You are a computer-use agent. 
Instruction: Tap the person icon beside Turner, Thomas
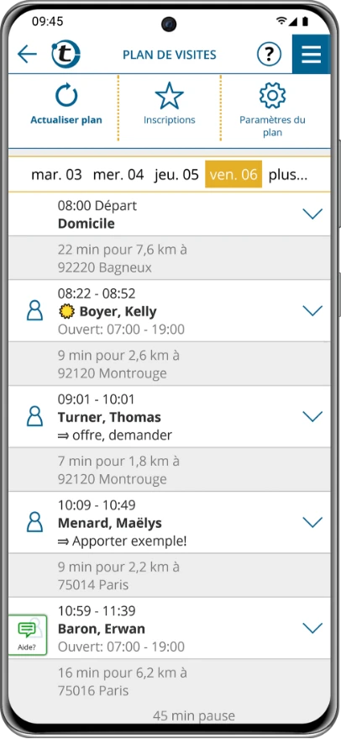point(34,417)
